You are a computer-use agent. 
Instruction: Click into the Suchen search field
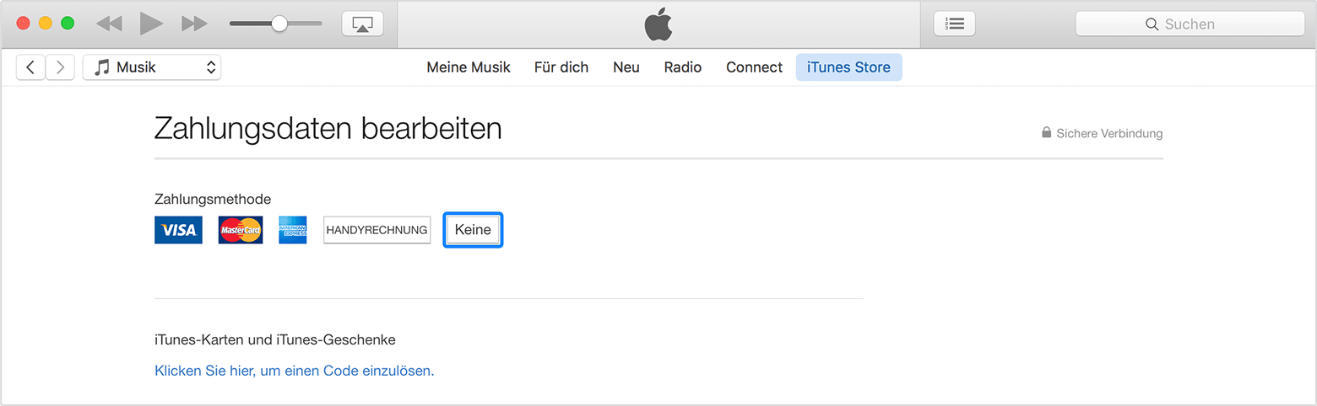point(1190,24)
